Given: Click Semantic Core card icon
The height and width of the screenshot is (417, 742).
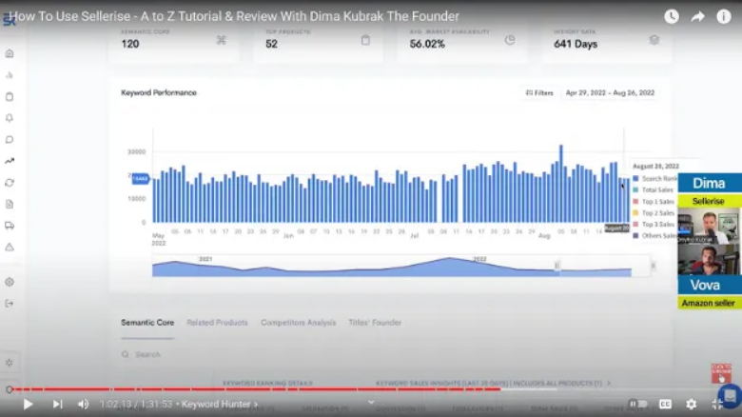Looking at the screenshot, I should point(221,40).
